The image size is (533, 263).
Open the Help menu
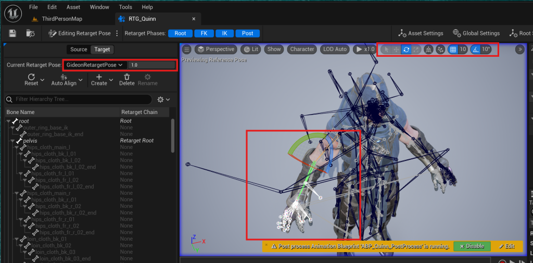[147, 7]
